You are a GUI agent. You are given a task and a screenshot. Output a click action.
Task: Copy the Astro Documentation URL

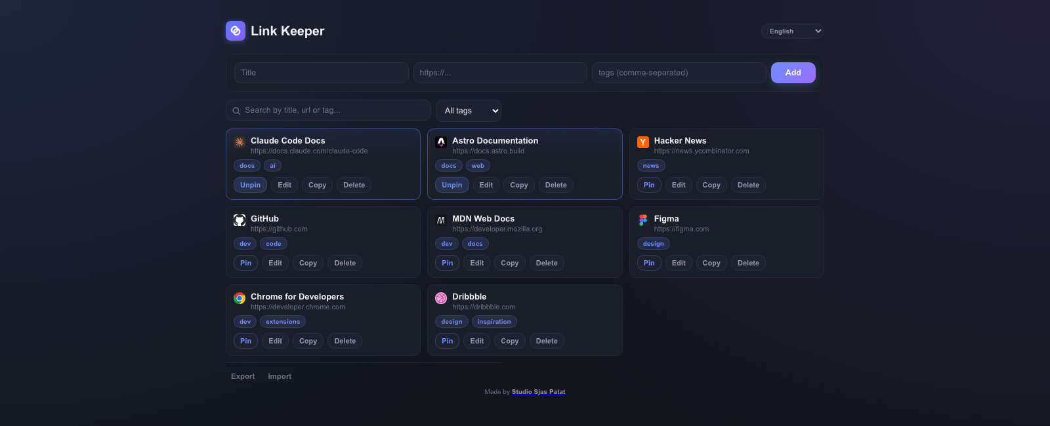click(x=519, y=185)
